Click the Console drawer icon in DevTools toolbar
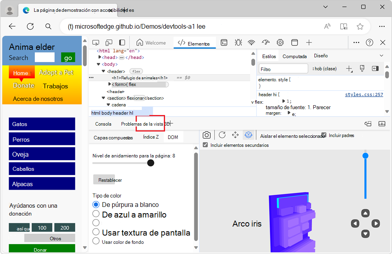 tap(224, 42)
